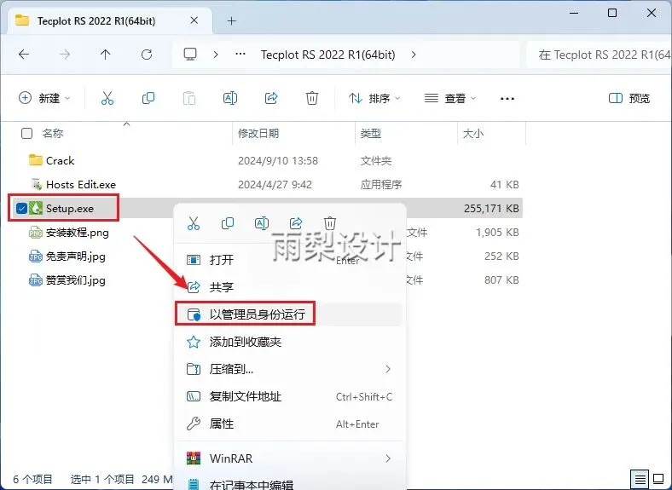Click the 255,171 KB size cell
672x490 pixels.
(x=491, y=209)
